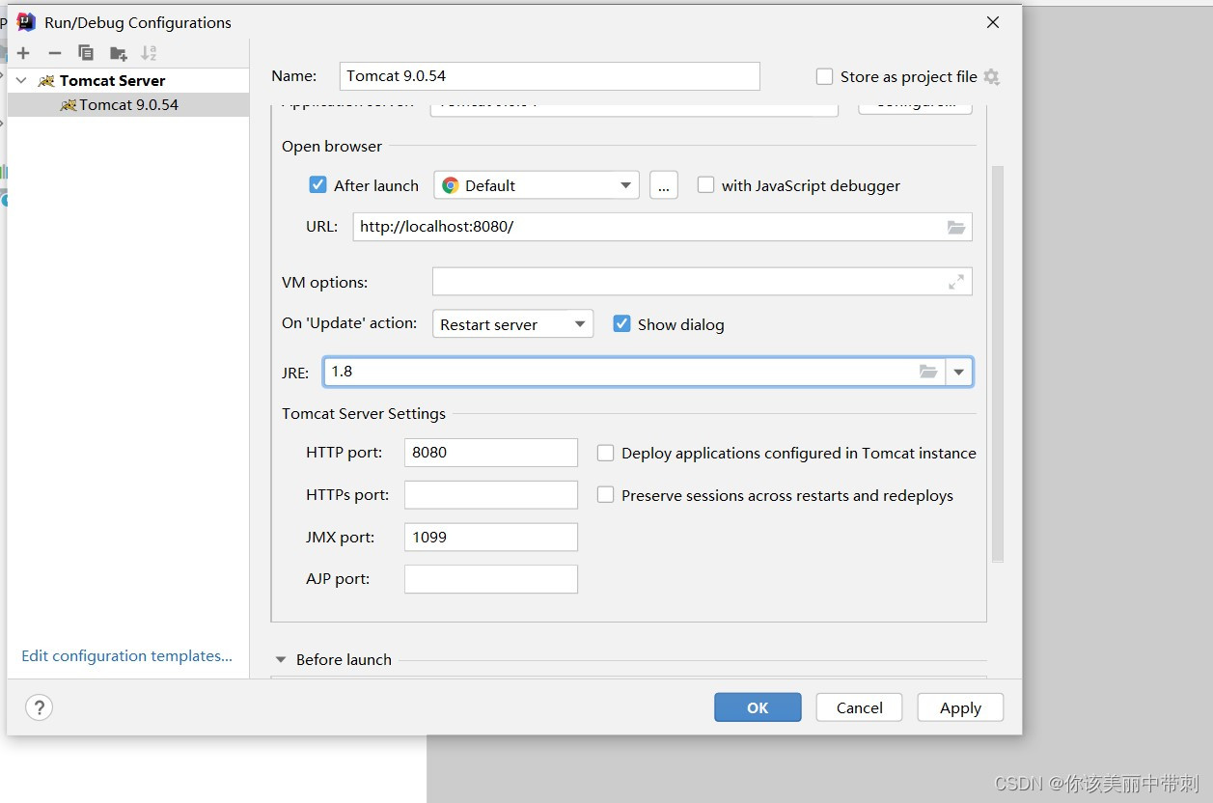Click the Open browser section label
Image resolution: width=1213 pixels, height=803 pixels.
click(332, 146)
